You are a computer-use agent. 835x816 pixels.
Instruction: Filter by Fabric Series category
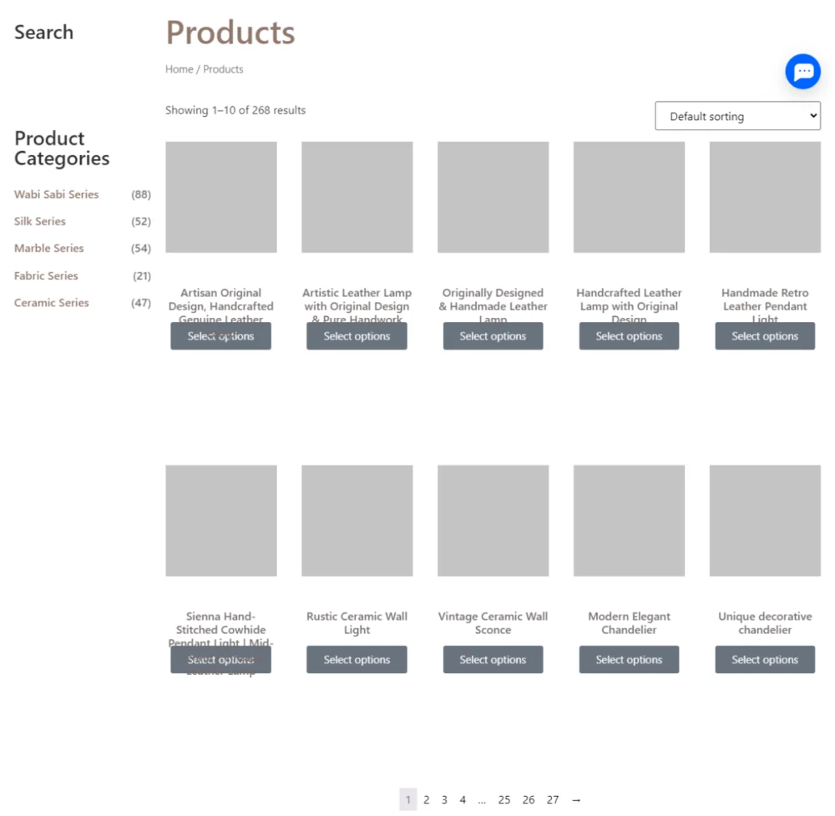pos(46,275)
